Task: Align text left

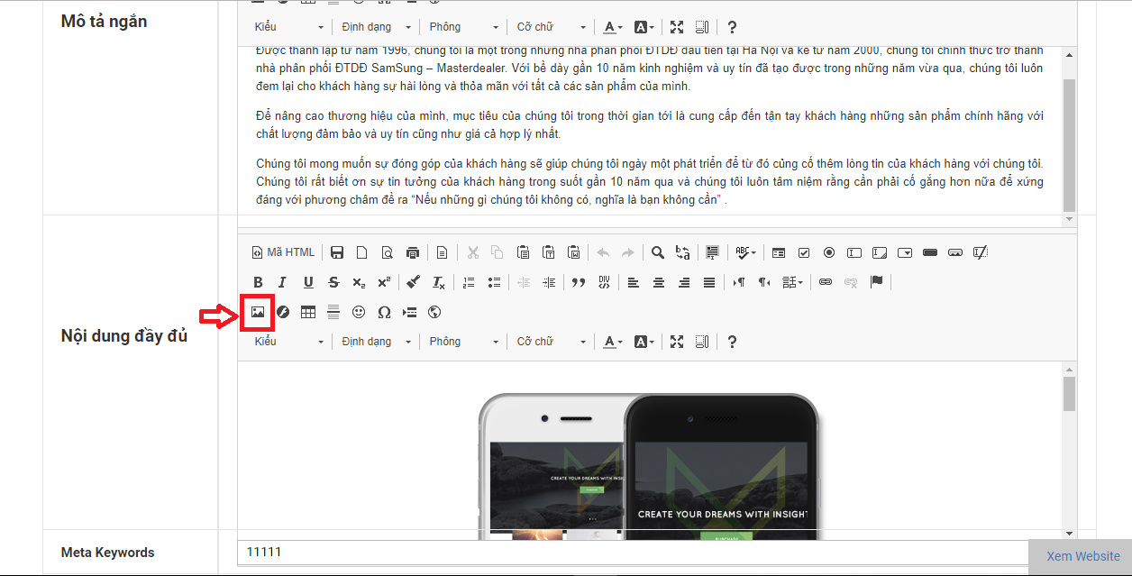Action: 634,282
